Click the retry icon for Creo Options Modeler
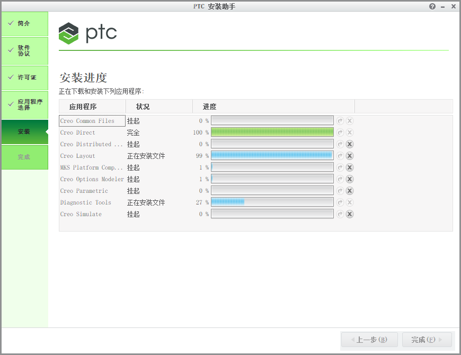461x355 pixels. click(x=340, y=179)
